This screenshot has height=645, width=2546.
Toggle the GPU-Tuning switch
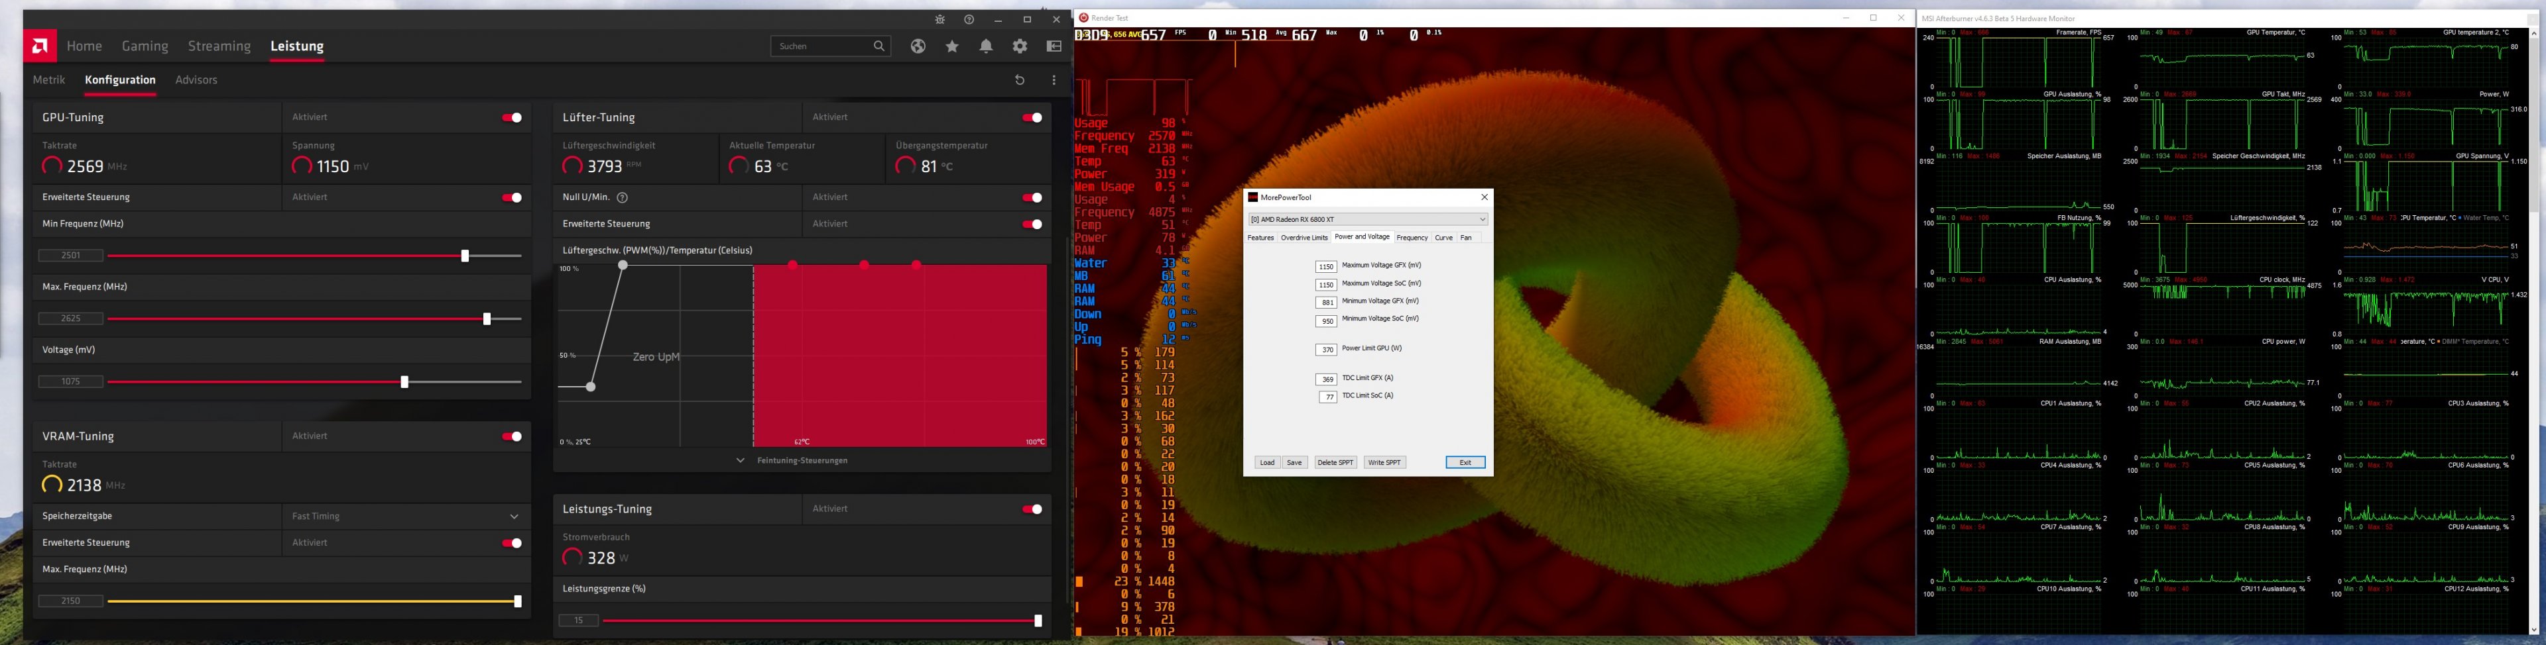tap(512, 117)
